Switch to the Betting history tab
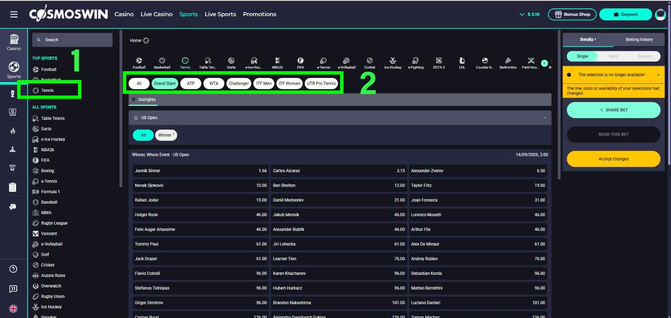The height and width of the screenshot is (318, 671). (x=639, y=39)
